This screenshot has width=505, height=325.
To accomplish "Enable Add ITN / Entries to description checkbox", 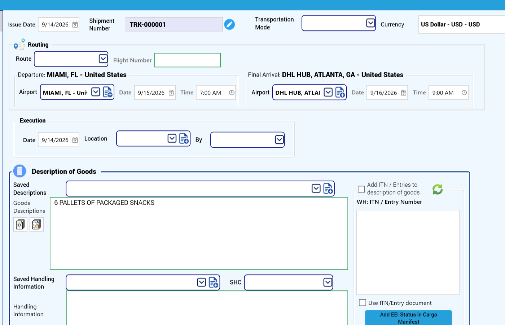I will (361, 189).
